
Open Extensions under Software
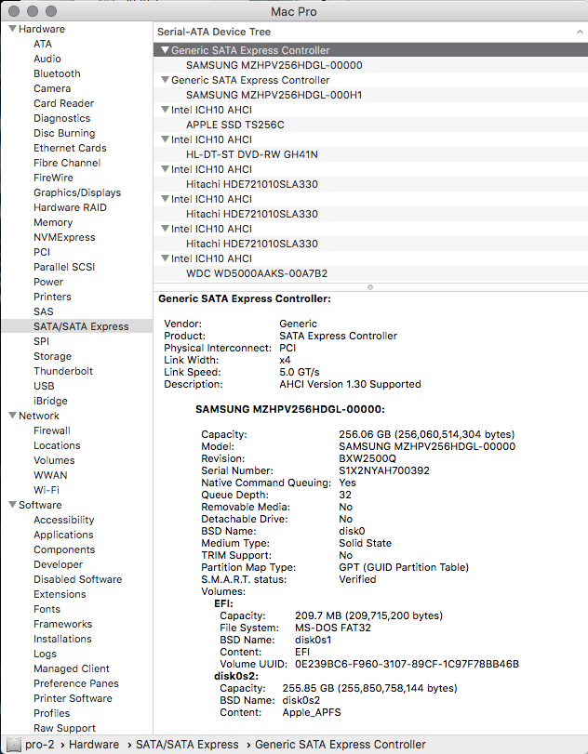pyautogui.click(x=60, y=594)
